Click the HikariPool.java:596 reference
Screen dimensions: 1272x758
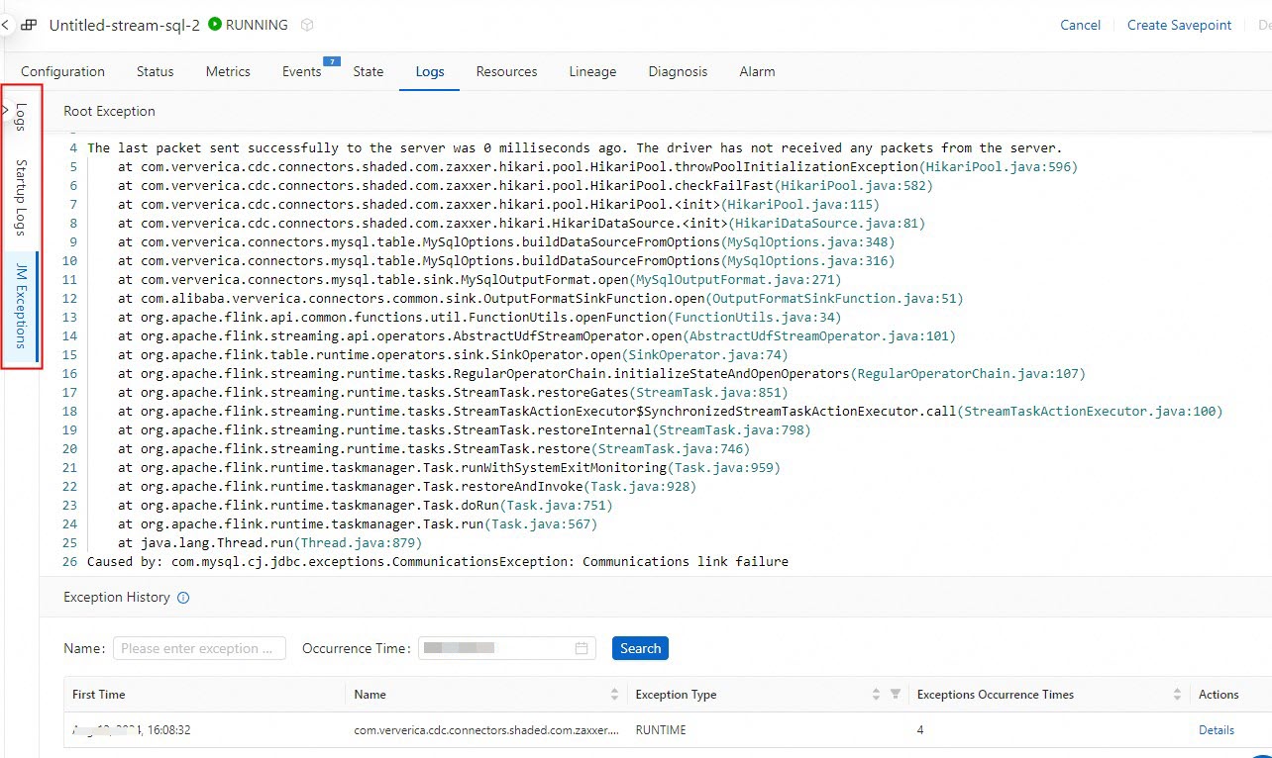(999, 167)
